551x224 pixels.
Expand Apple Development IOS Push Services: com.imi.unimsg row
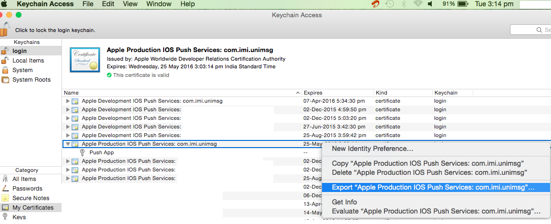pyautogui.click(x=68, y=101)
